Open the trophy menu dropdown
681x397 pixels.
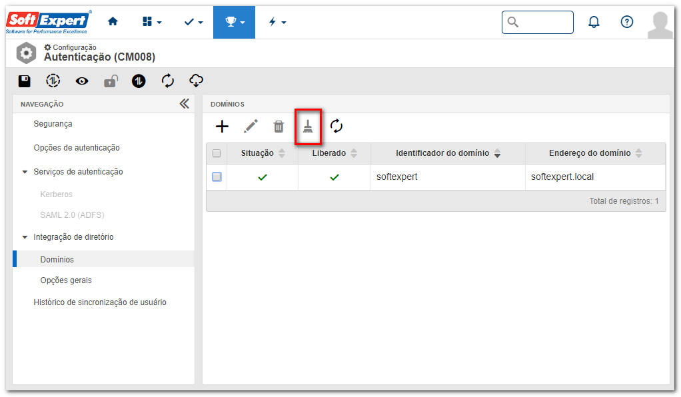tap(234, 22)
